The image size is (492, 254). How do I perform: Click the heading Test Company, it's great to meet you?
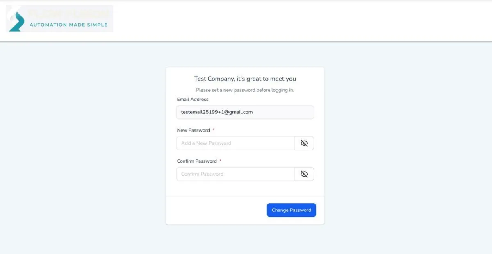click(x=245, y=79)
